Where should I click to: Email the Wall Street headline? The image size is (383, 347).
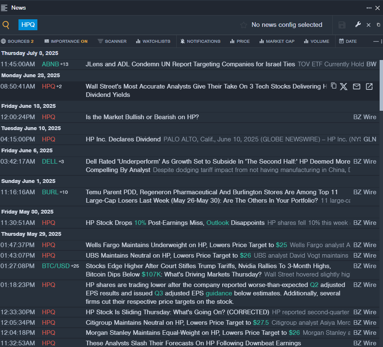point(357,86)
